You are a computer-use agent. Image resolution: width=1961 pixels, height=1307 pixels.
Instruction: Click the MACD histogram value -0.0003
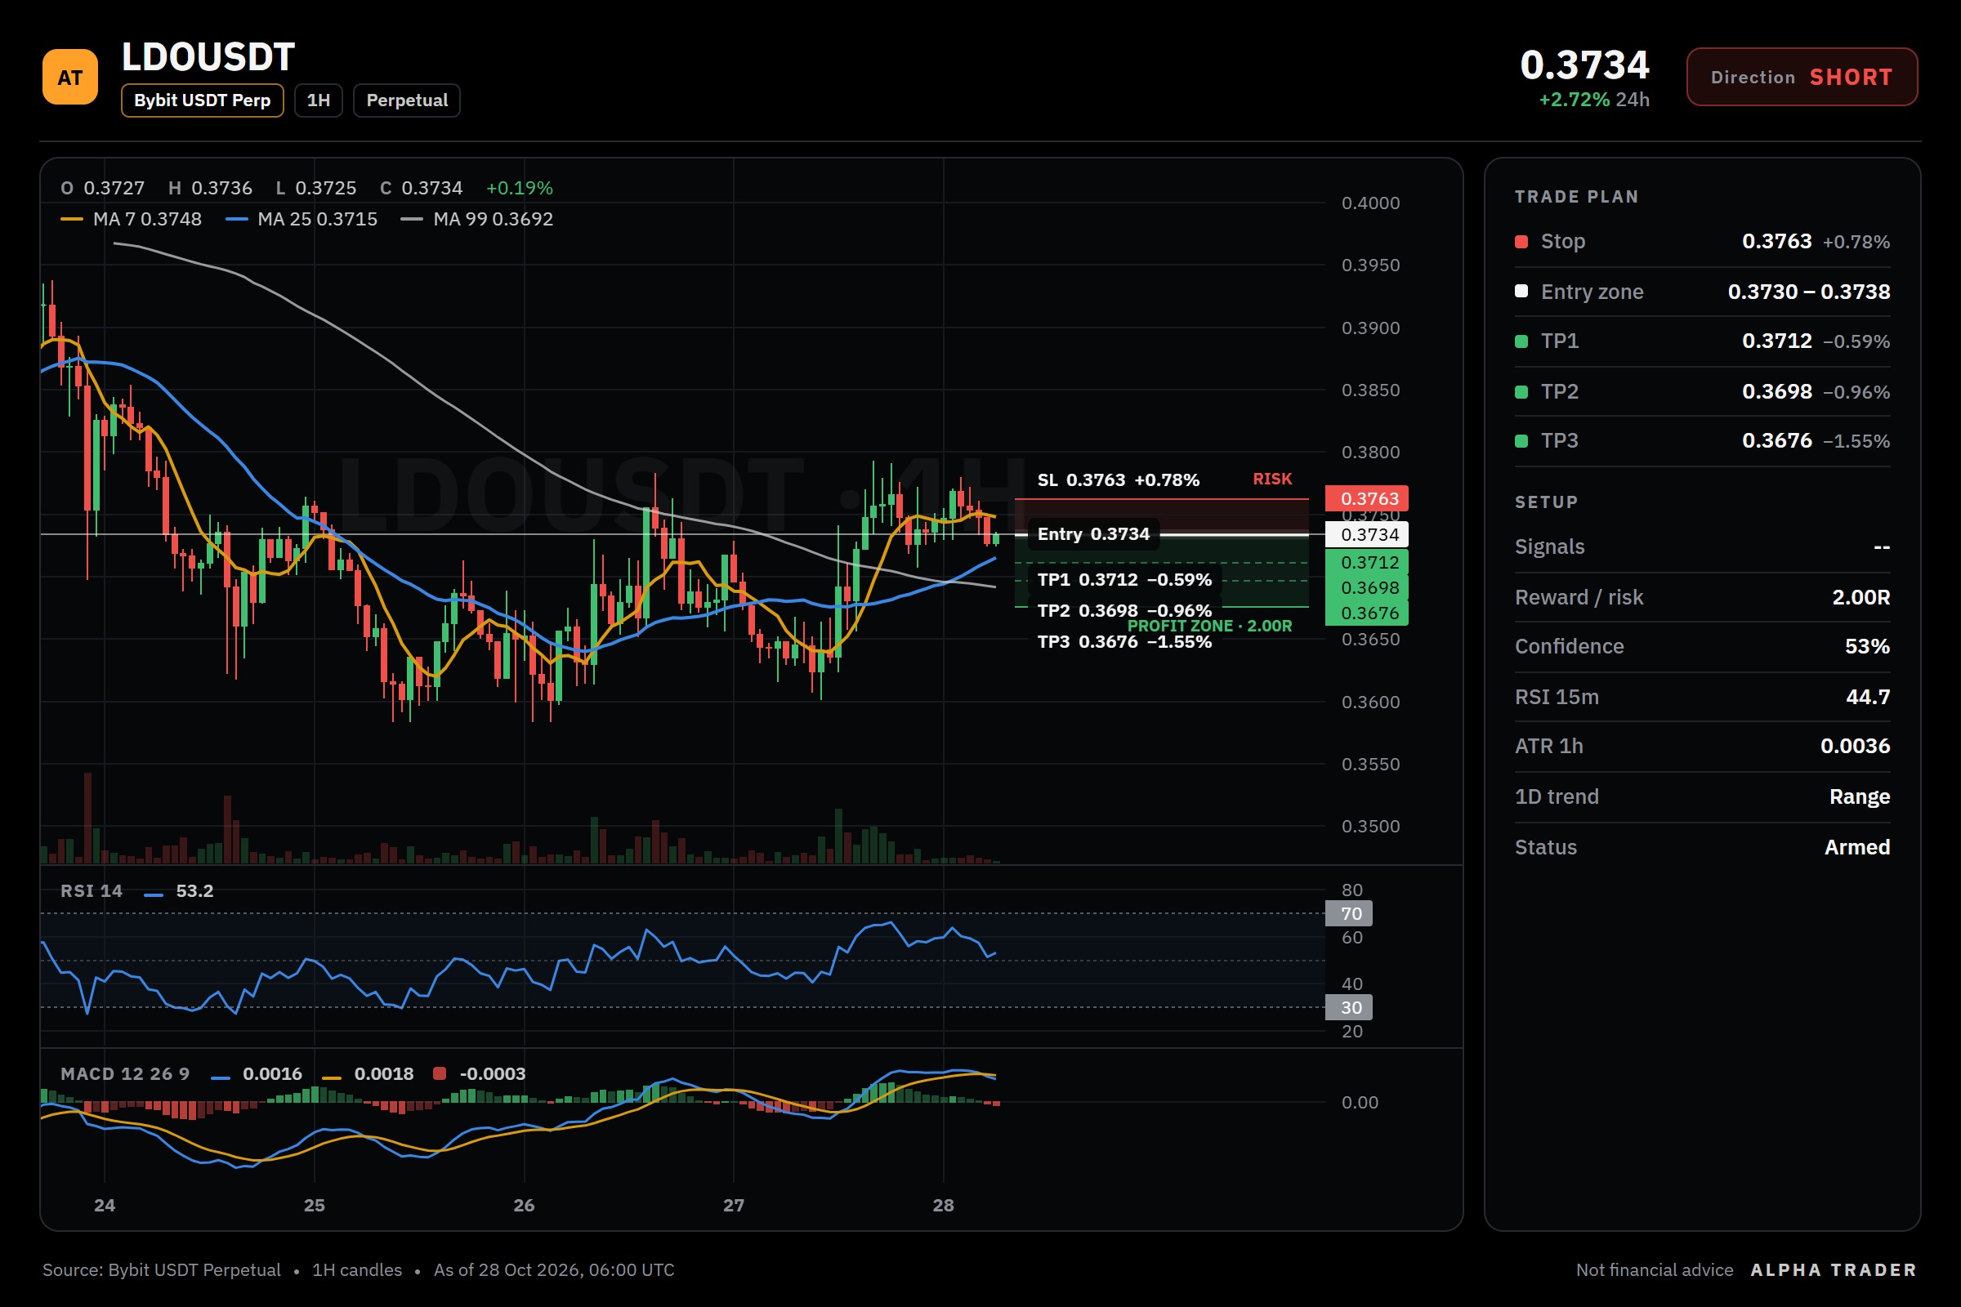493,1073
